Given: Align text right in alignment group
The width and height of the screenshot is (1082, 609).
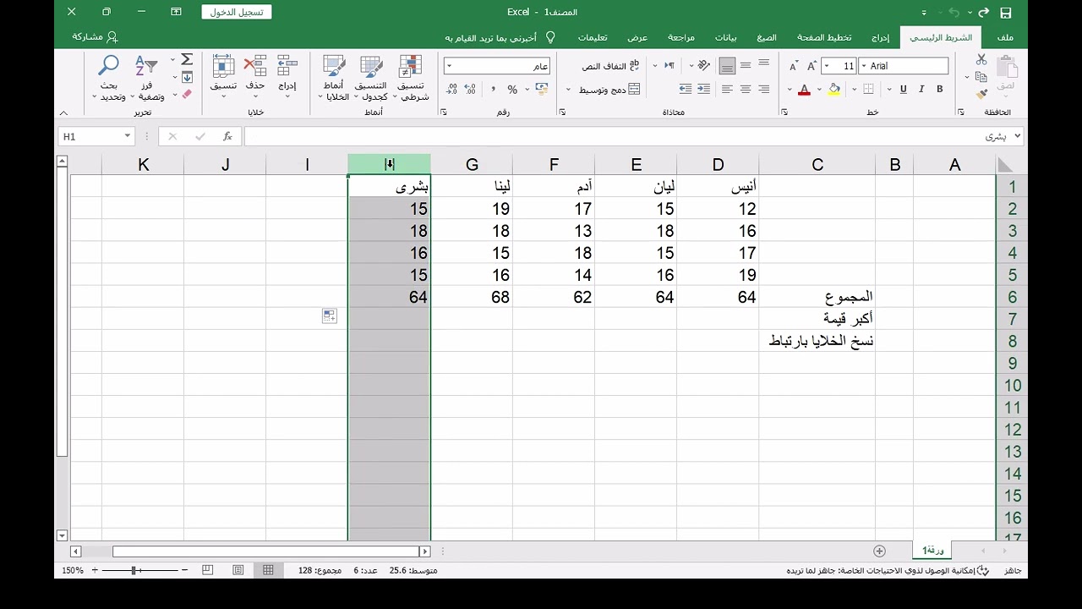Looking at the screenshot, I should pos(763,89).
